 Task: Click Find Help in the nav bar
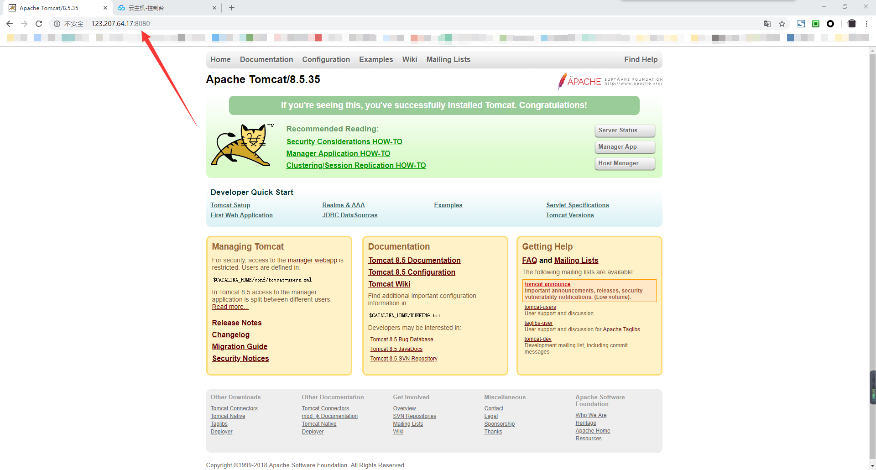(x=641, y=59)
